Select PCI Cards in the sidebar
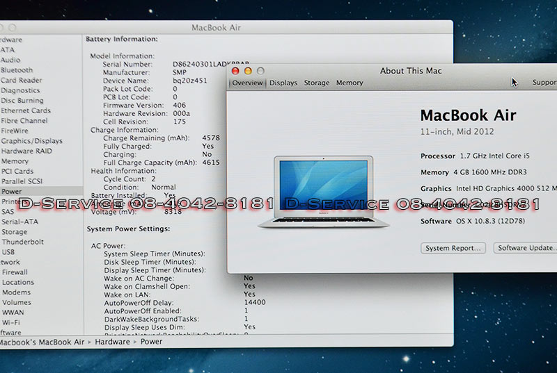The width and height of the screenshot is (557, 373). tap(17, 171)
